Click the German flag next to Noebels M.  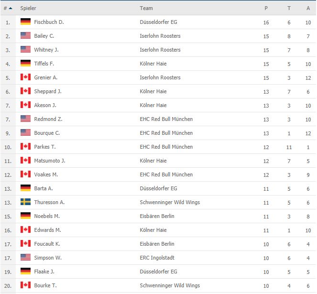tap(25, 216)
